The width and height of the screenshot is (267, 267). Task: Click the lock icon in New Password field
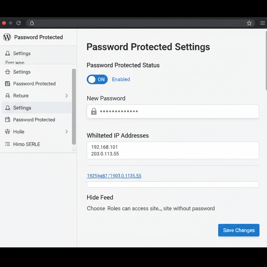pos(94,112)
